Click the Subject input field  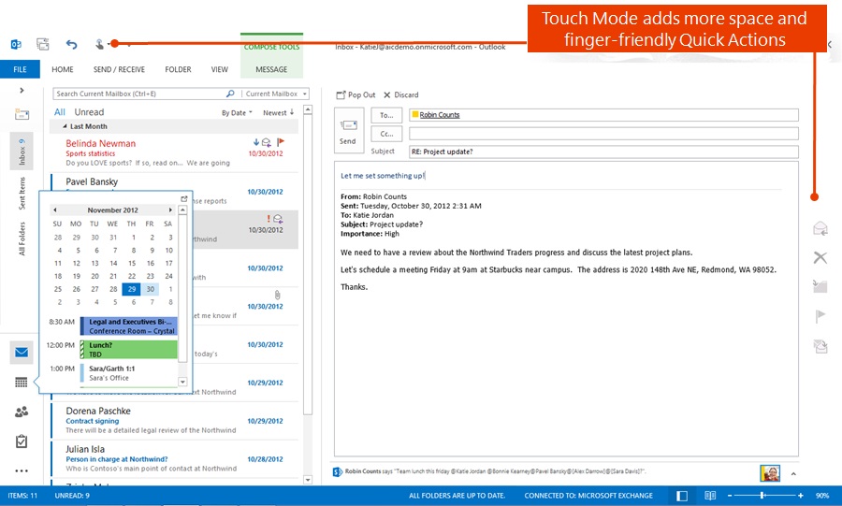(x=602, y=152)
